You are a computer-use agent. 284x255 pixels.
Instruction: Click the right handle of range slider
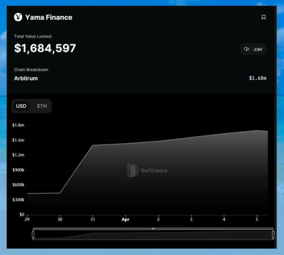coord(273,235)
